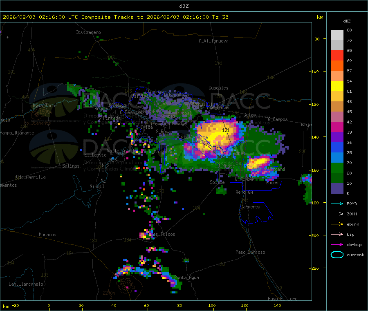Click the white 30HM arrow legend icon
The height and width of the screenshot is (311, 368).
337,214
